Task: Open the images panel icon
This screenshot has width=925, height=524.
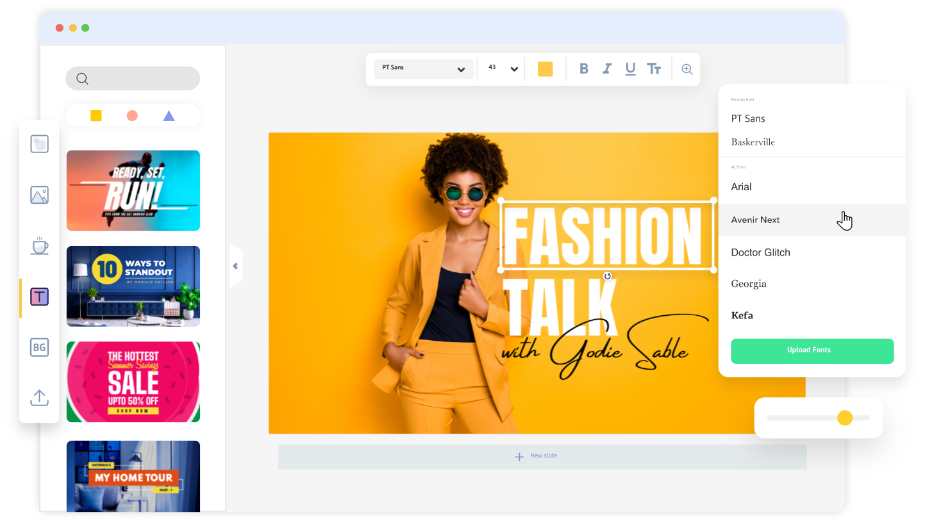Action: pyautogui.click(x=39, y=195)
